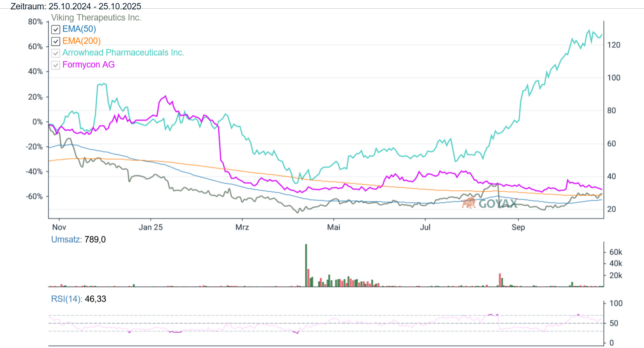
Task: Click the 120 price axis label
Action: click(613, 45)
